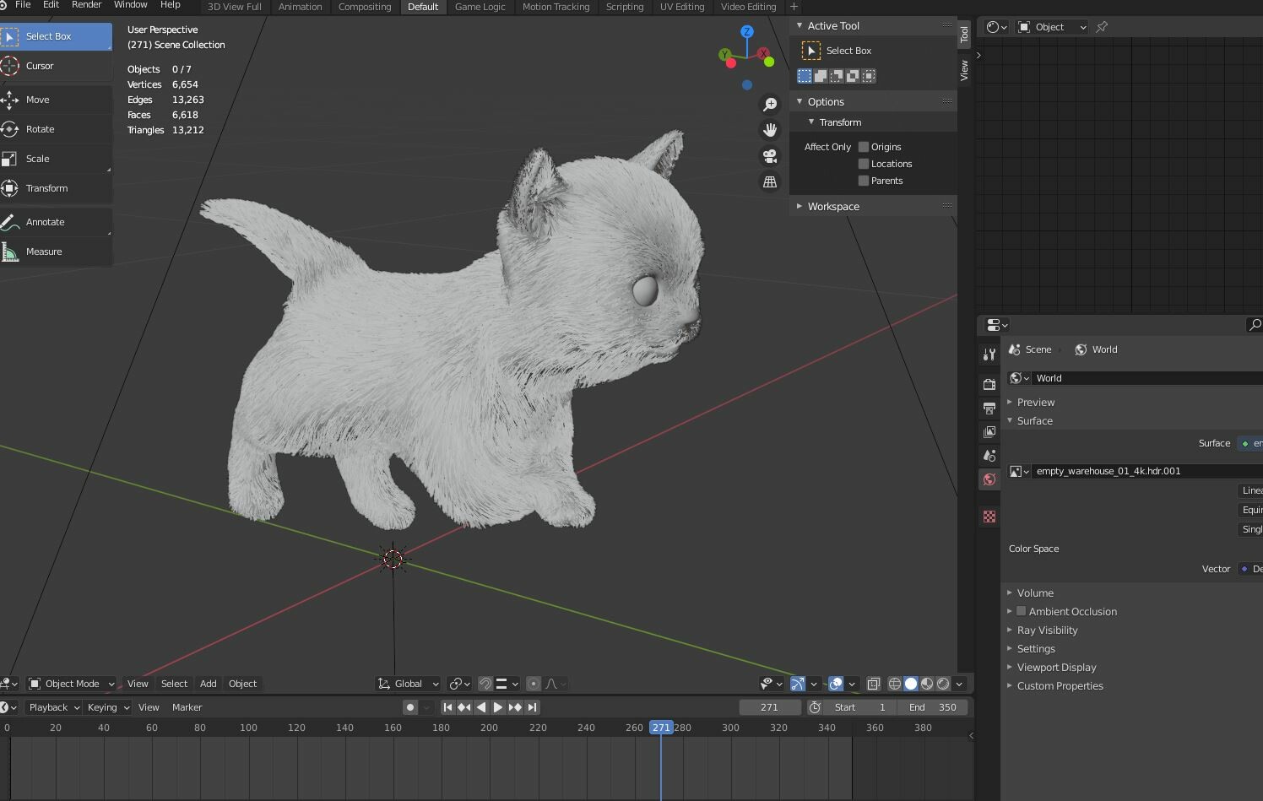Open the Render properties tab
This screenshot has height=801, width=1263.
[x=989, y=384]
